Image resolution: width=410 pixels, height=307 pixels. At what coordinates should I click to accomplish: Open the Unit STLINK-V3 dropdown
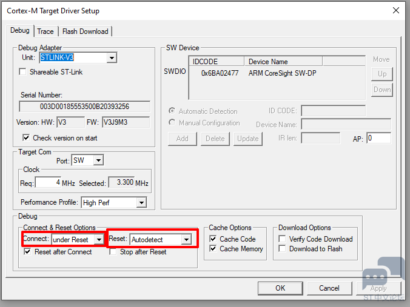pyautogui.click(x=112, y=58)
